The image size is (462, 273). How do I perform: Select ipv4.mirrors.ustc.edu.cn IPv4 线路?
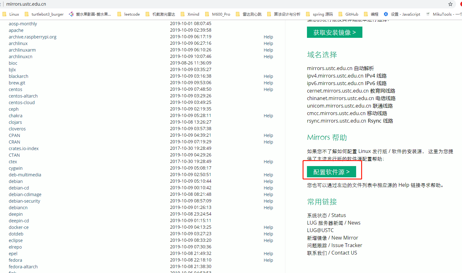(347, 76)
